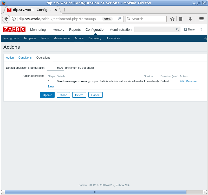Go to Actions submenu

click(79, 38)
